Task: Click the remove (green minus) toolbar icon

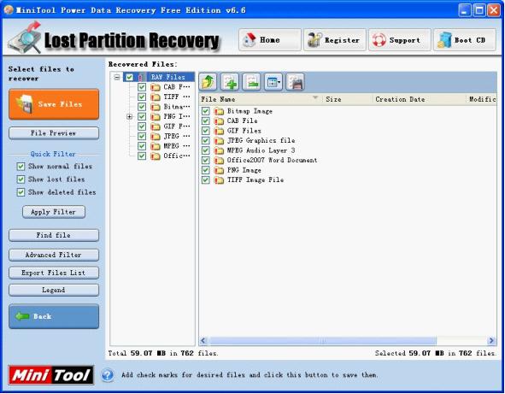Action: (x=251, y=82)
